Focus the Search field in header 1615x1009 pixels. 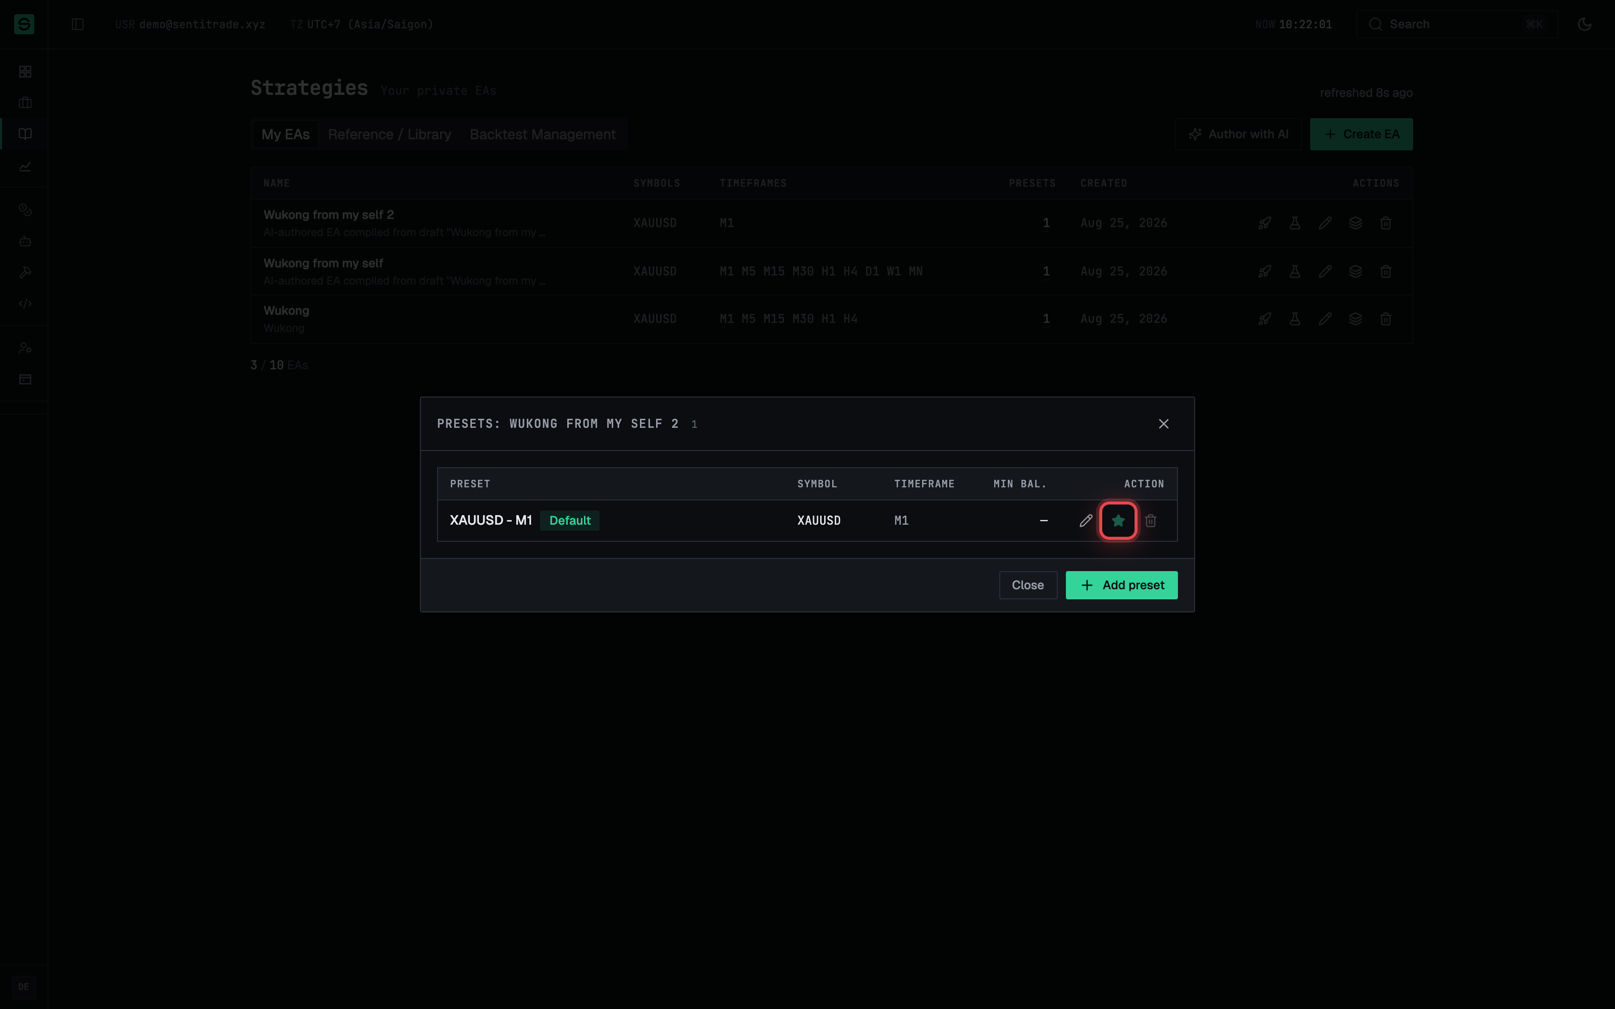click(x=1457, y=24)
